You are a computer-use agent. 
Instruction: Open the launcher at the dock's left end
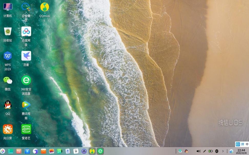point(2,151)
